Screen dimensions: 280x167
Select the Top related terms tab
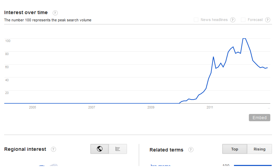coord(235,149)
